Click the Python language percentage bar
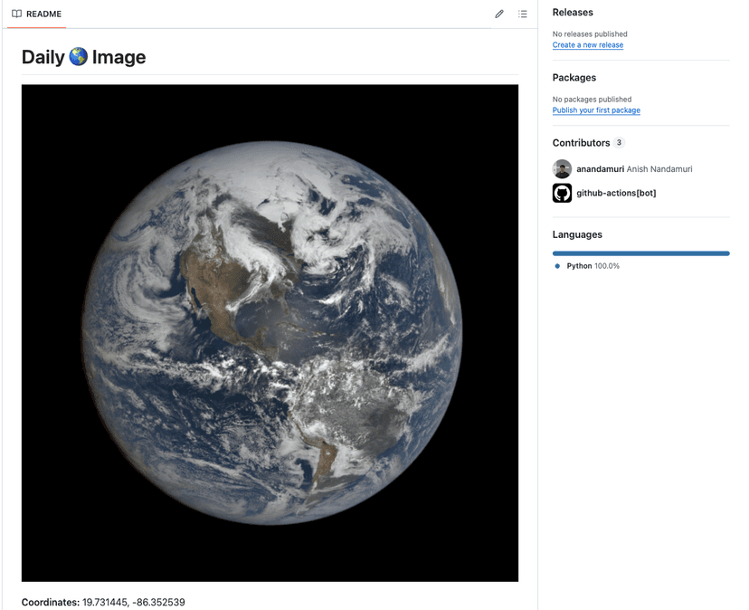Viewport: 749px width, 610px height. click(640, 253)
